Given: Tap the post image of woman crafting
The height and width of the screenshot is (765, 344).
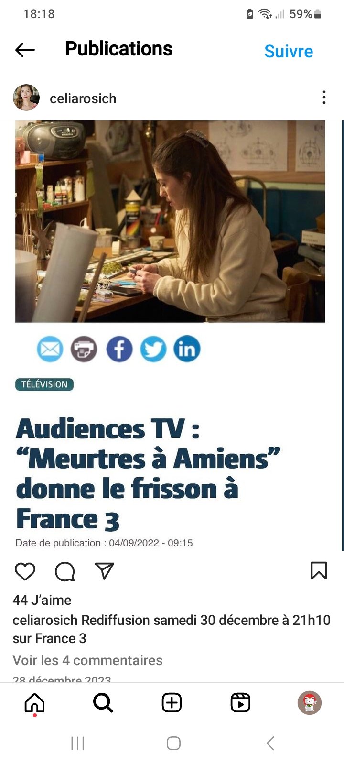Looking at the screenshot, I should 170,221.
